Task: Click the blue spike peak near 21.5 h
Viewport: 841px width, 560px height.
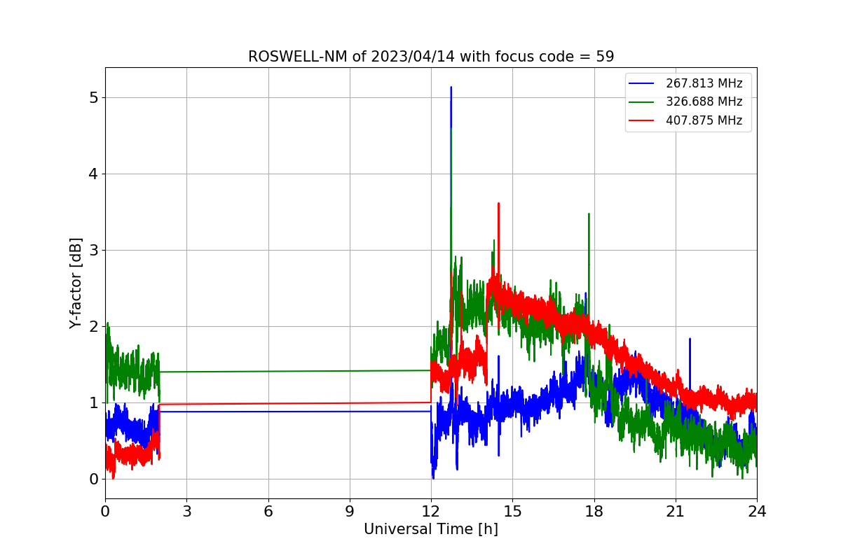Action: (x=690, y=339)
